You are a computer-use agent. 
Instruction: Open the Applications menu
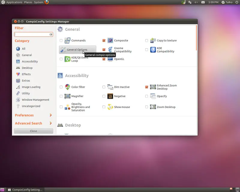[14, 2]
